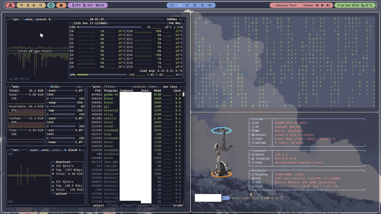
Task: Select the nvidia-m process row
Action: [136, 154]
